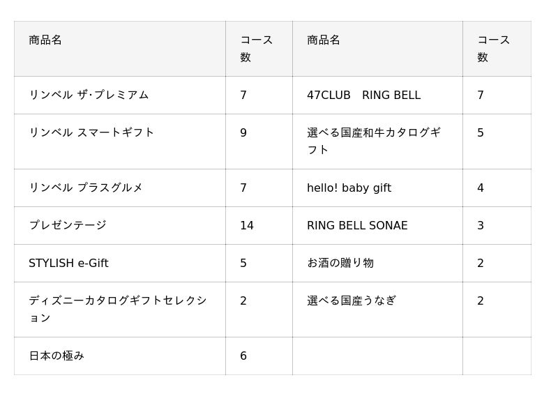
Task: Click the left コース数 column header
Action: coord(256,48)
